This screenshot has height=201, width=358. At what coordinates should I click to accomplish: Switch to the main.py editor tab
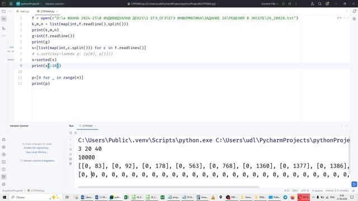pyautogui.click(x=23, y=11)
